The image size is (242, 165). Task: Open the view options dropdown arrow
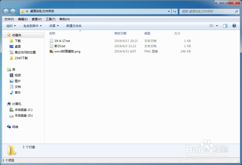click(x=217, y=26)
